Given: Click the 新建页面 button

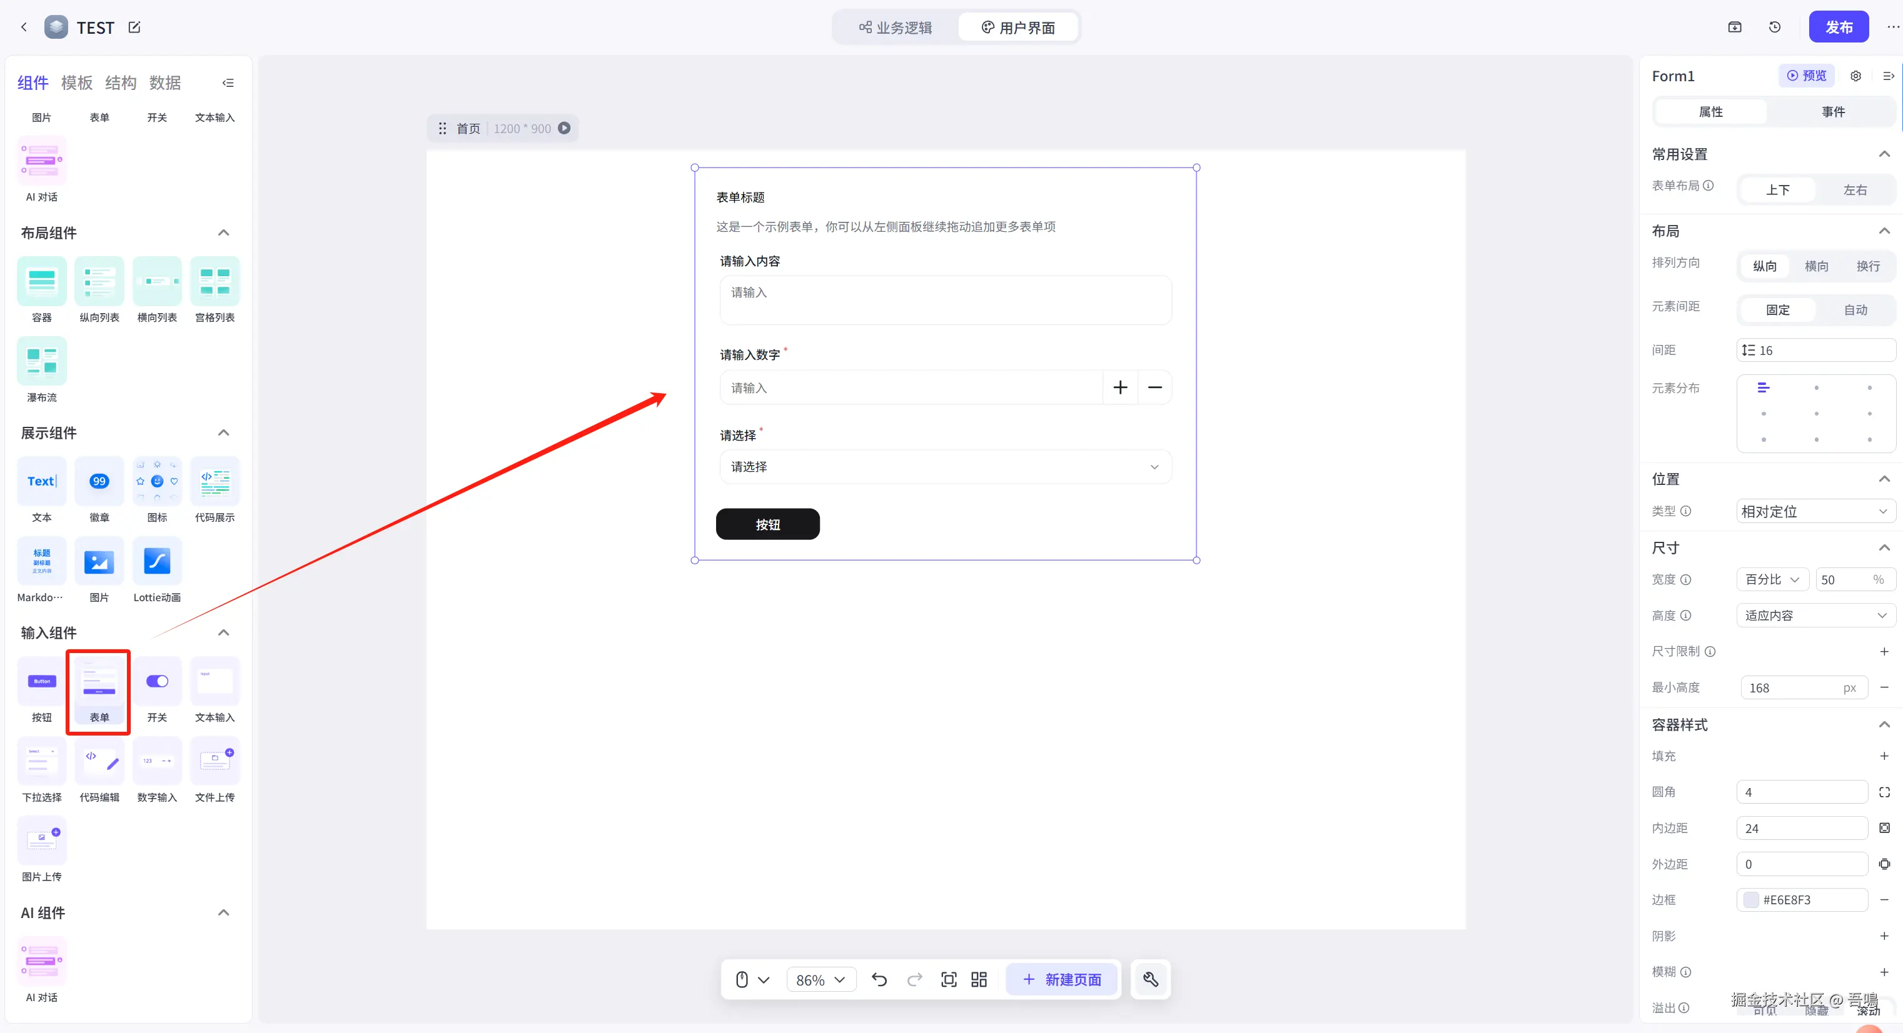Looking at the screenshot, I should (1062, 979).
